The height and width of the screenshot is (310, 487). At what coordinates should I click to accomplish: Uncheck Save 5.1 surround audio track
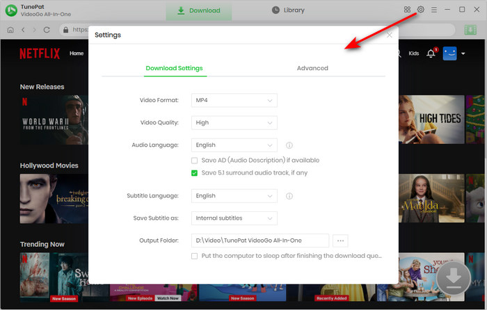click(194, 173)
